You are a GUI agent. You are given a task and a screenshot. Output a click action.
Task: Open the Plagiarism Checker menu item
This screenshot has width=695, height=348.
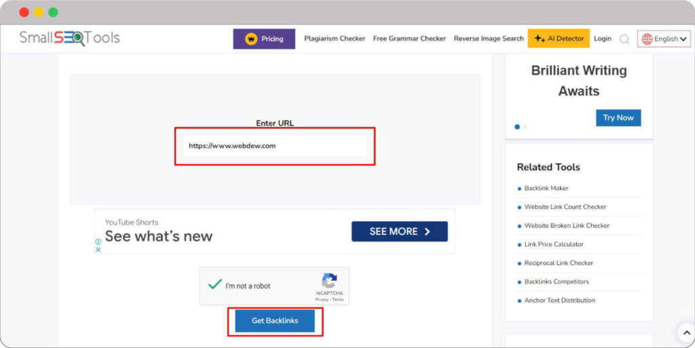coord(335,39)
